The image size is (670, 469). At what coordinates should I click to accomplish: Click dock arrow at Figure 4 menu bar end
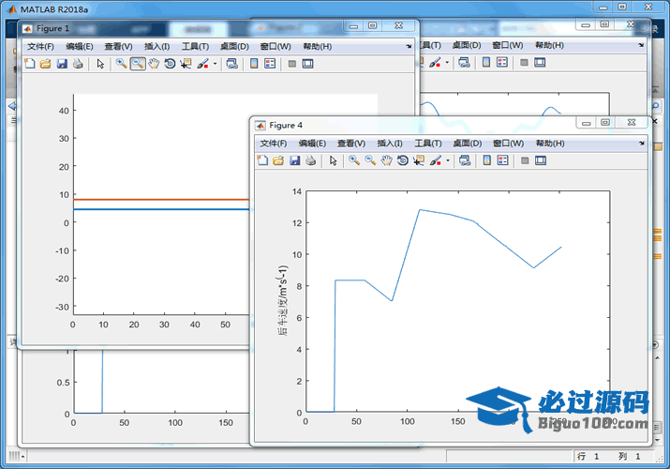tap(642, 144)
